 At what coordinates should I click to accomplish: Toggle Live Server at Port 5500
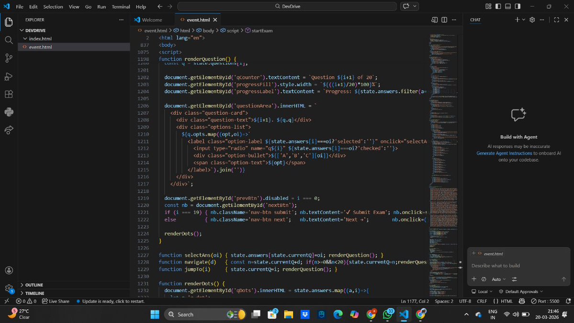tap(545, 301)
